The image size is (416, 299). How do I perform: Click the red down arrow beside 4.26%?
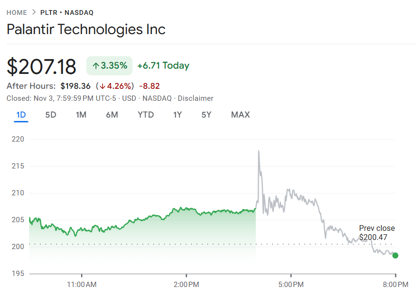point(101,86)
